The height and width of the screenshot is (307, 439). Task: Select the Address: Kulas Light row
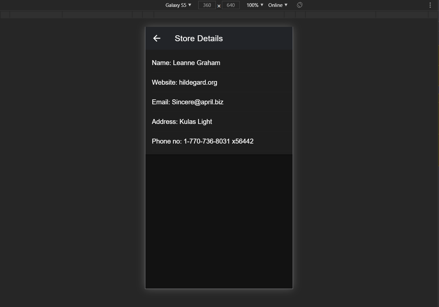(x=182, y=122)
